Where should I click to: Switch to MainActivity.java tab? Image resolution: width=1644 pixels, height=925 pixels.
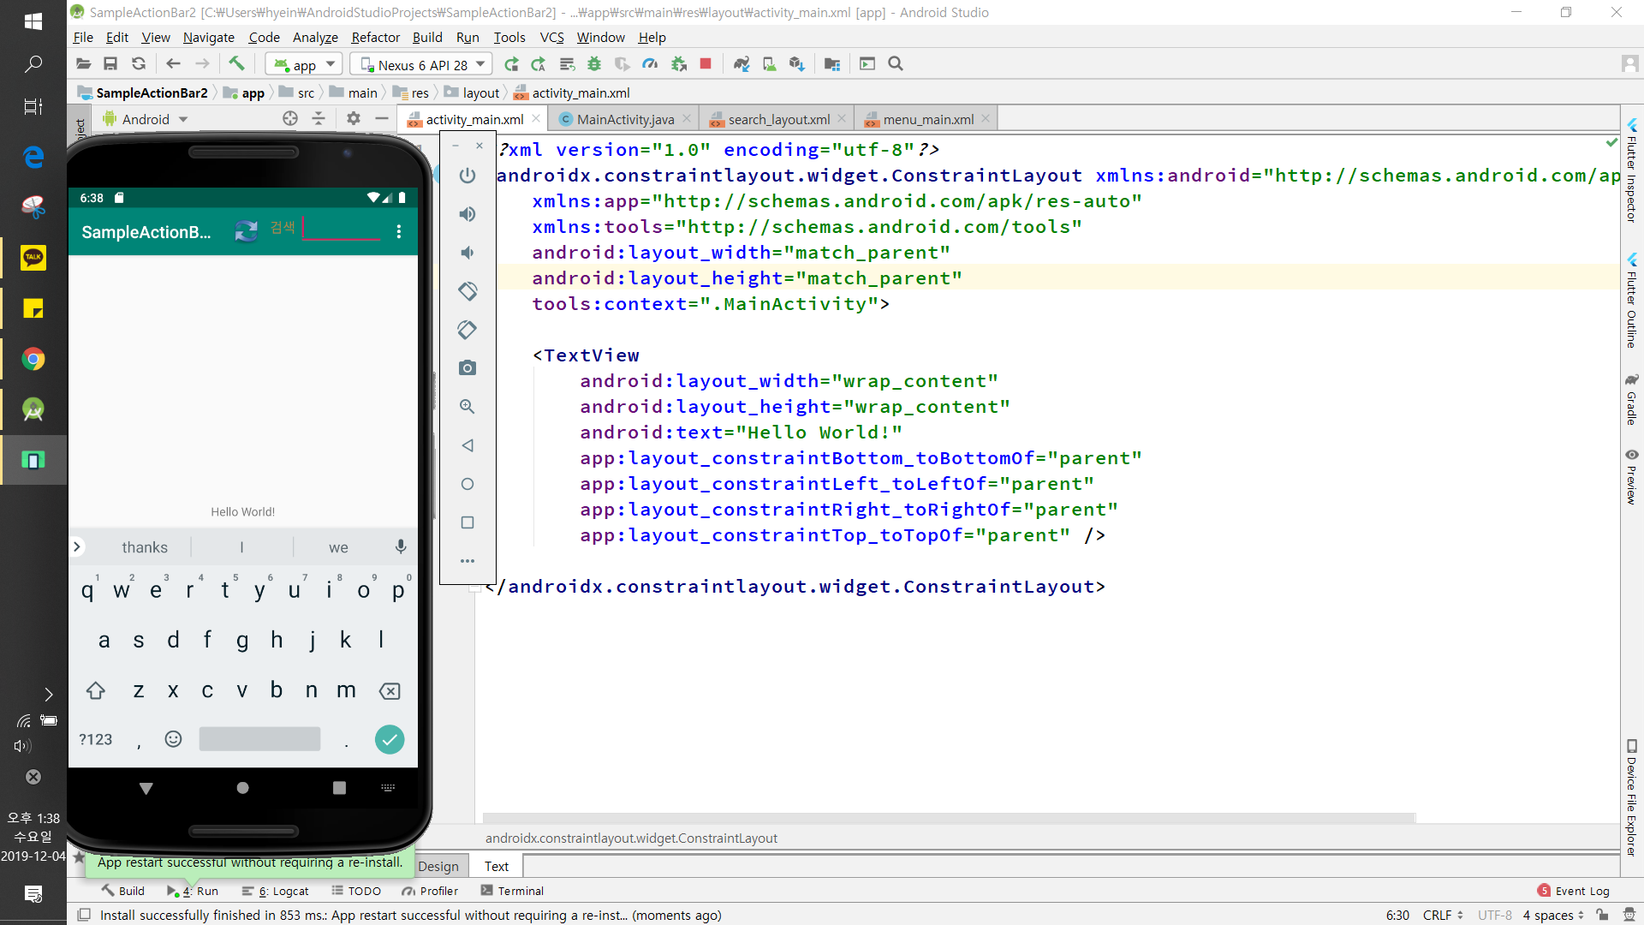[625, 119]
